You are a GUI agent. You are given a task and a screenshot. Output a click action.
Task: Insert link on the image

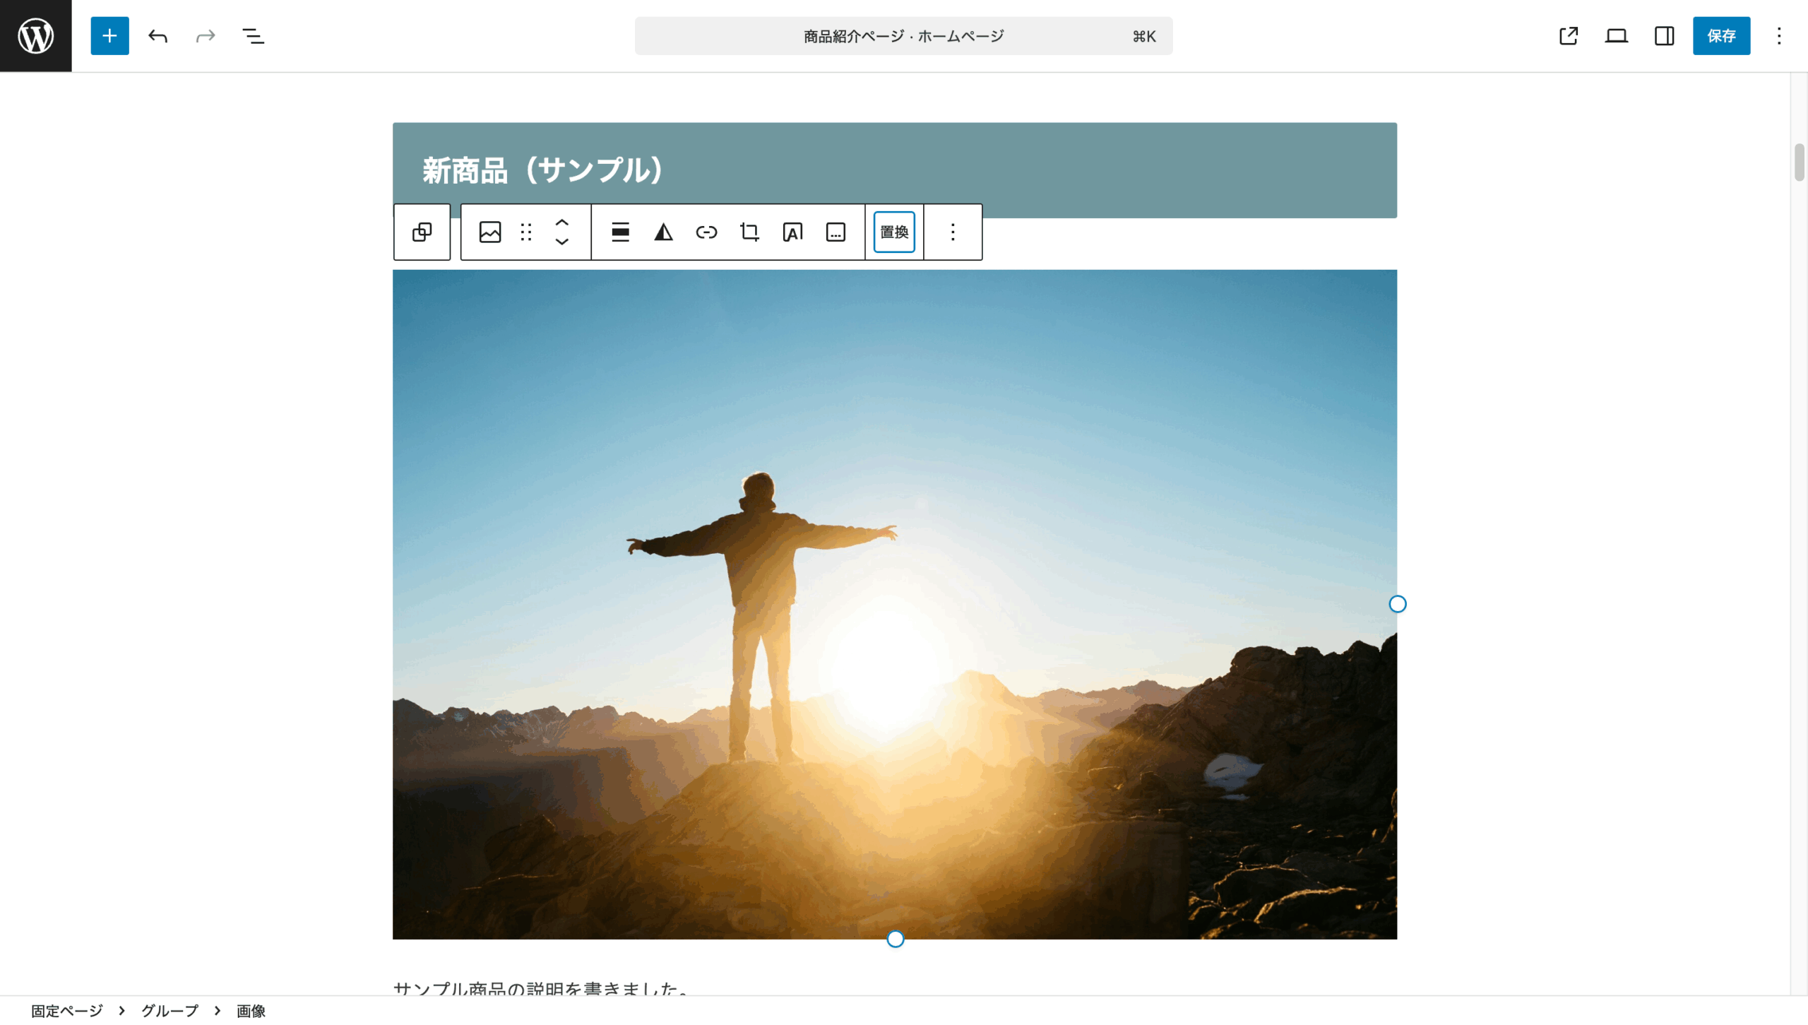[x=706, y=232]
